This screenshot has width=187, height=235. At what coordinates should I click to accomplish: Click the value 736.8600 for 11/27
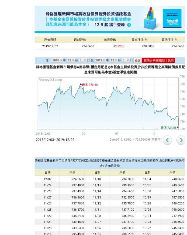pyautogui.click(x=78, y=197)
